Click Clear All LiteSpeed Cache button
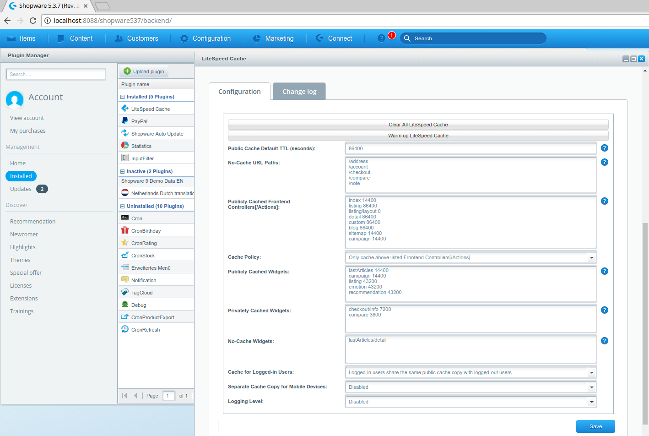Viewport: 649px width, 436px height. tap(418, 125)
